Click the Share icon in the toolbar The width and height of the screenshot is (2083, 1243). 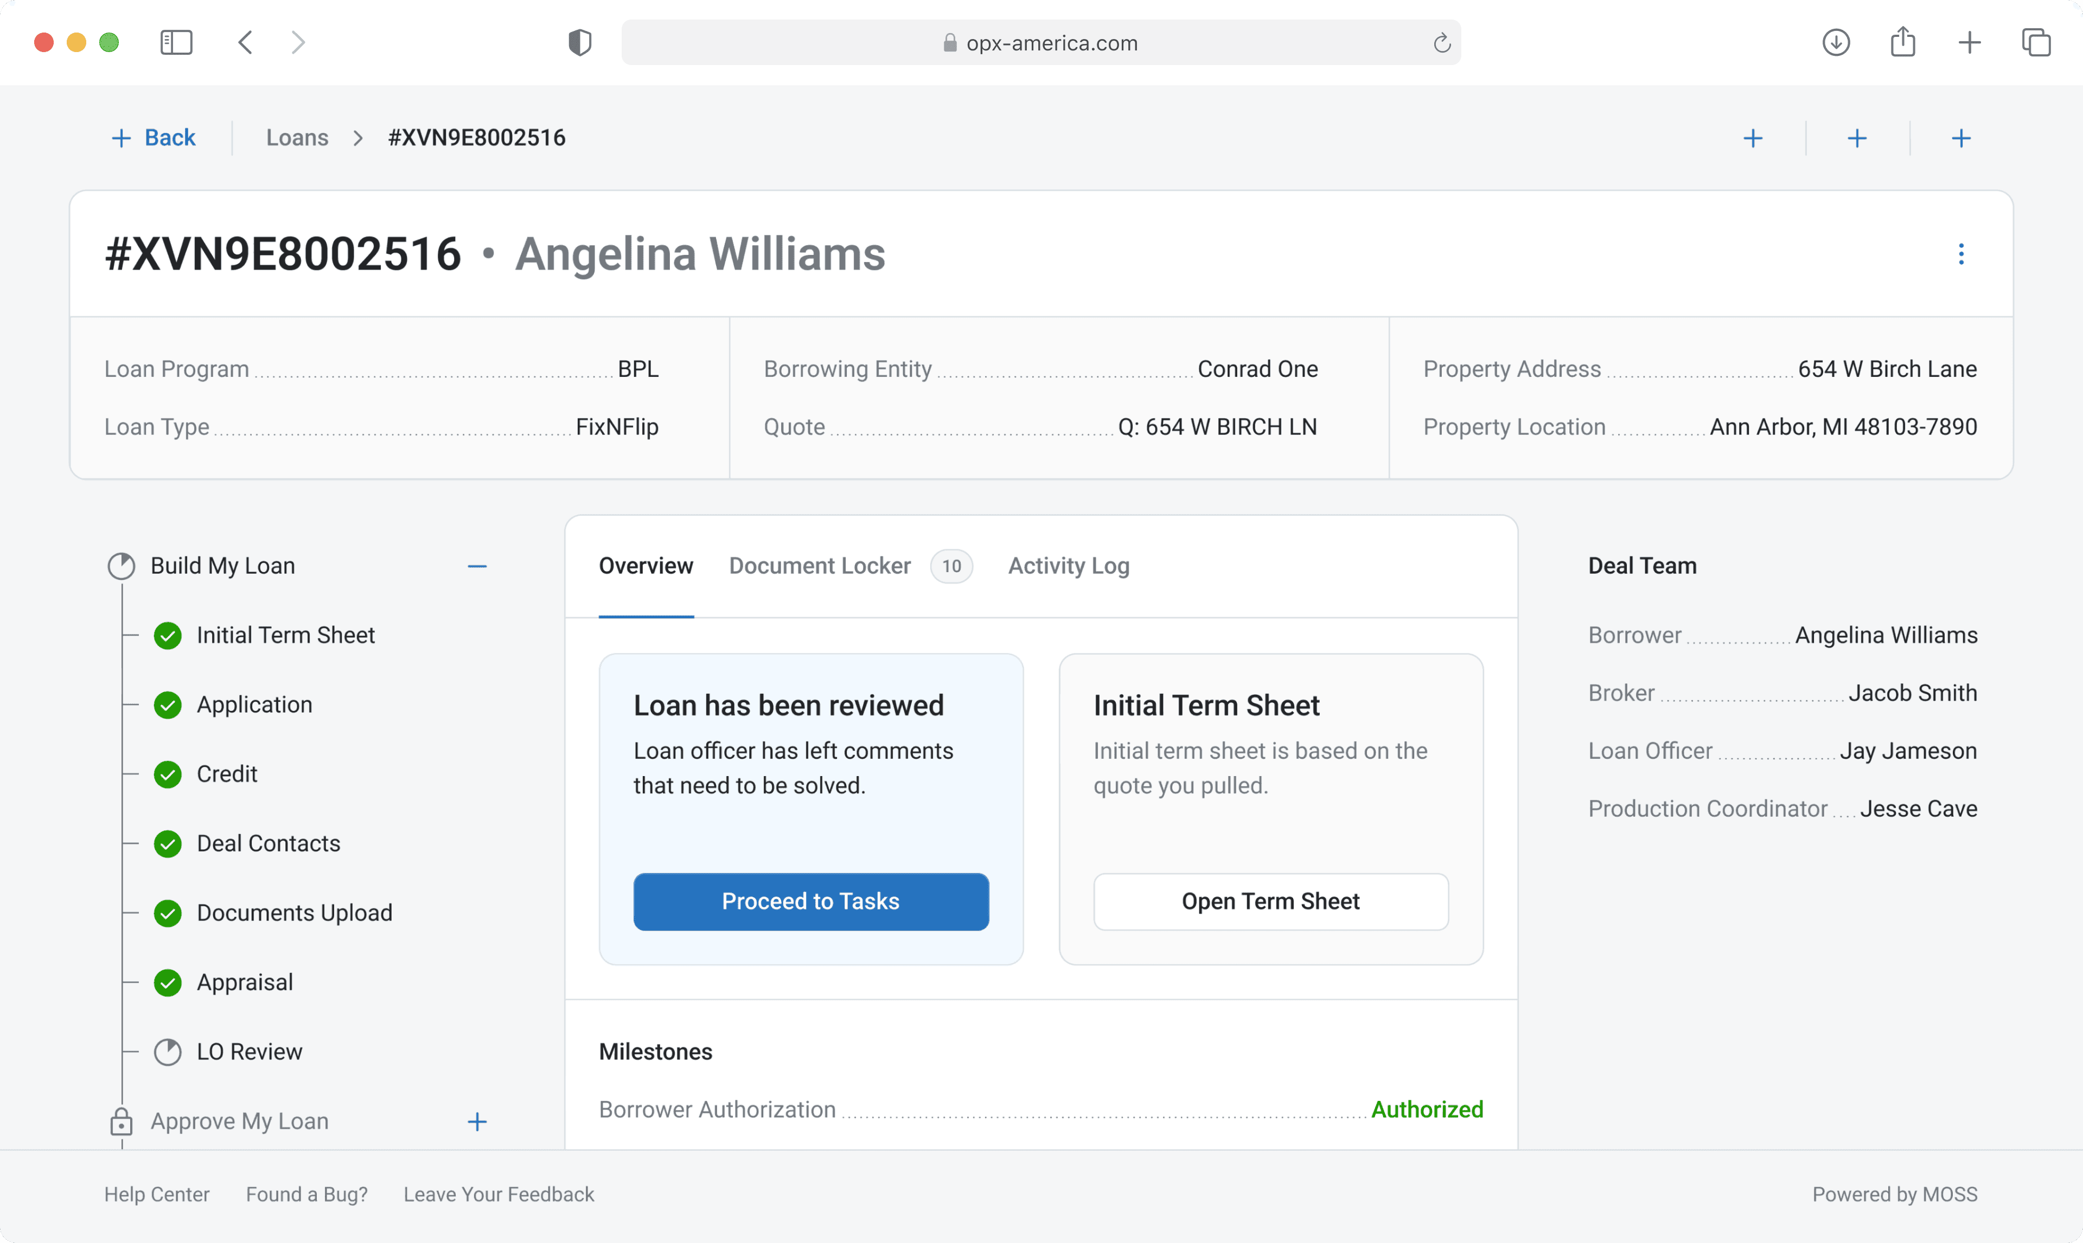coord(1902,43)
